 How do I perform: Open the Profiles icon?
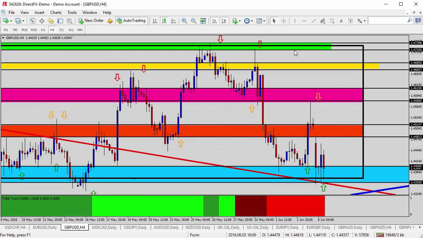tap(18, 21)
